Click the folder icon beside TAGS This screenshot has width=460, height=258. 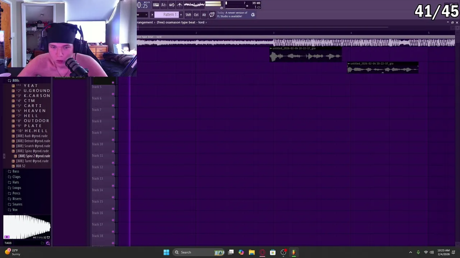point(42,243)
